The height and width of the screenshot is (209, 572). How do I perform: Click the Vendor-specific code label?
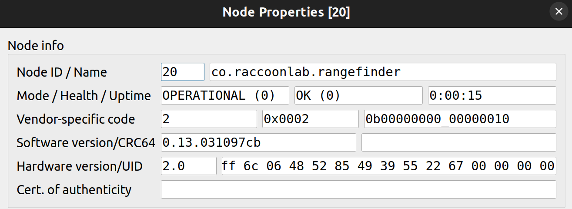[76, 119]
